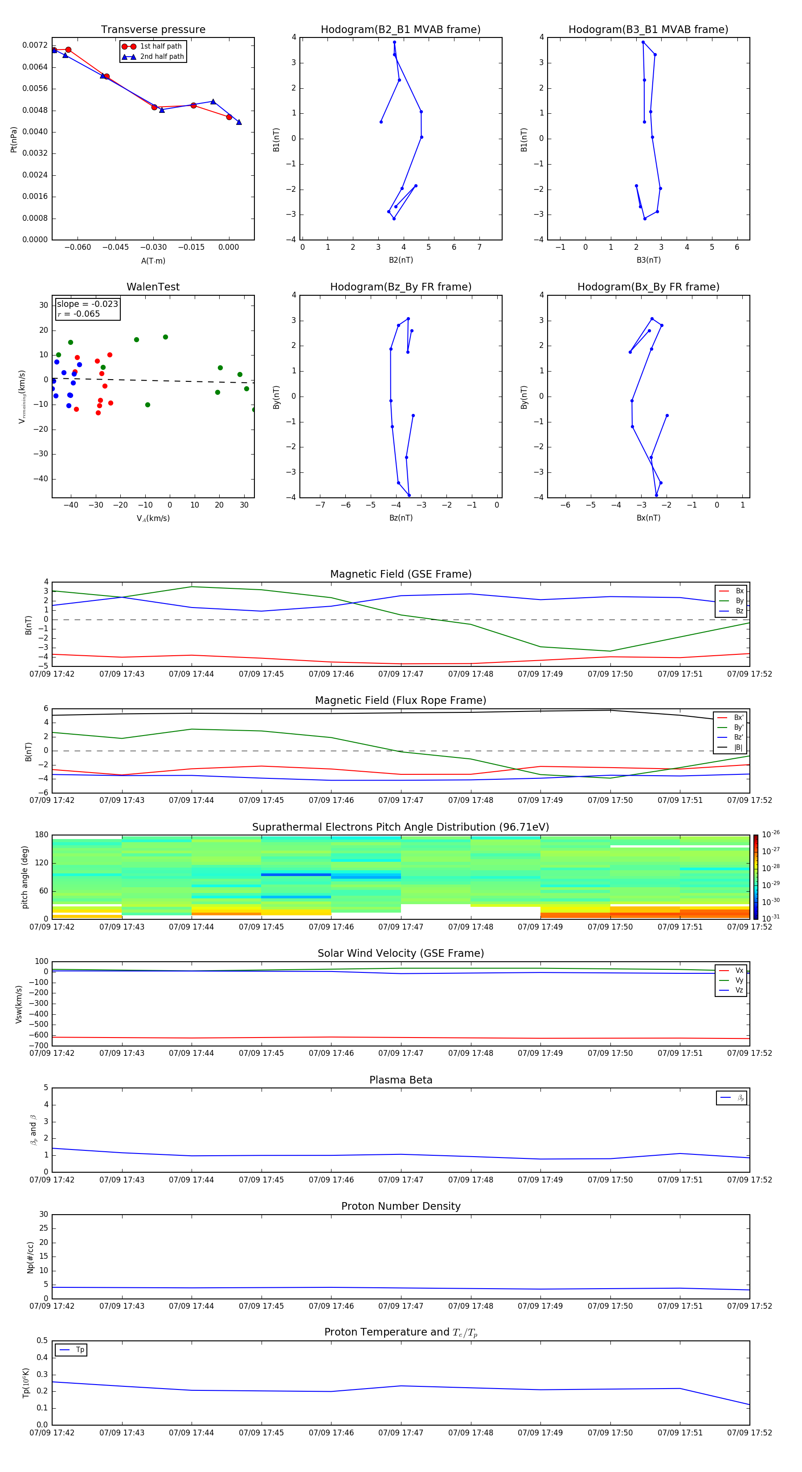Click the 'Vsw(km/s)' y-axis label
Screen dimensions: 802x1472
(18, 1004)
